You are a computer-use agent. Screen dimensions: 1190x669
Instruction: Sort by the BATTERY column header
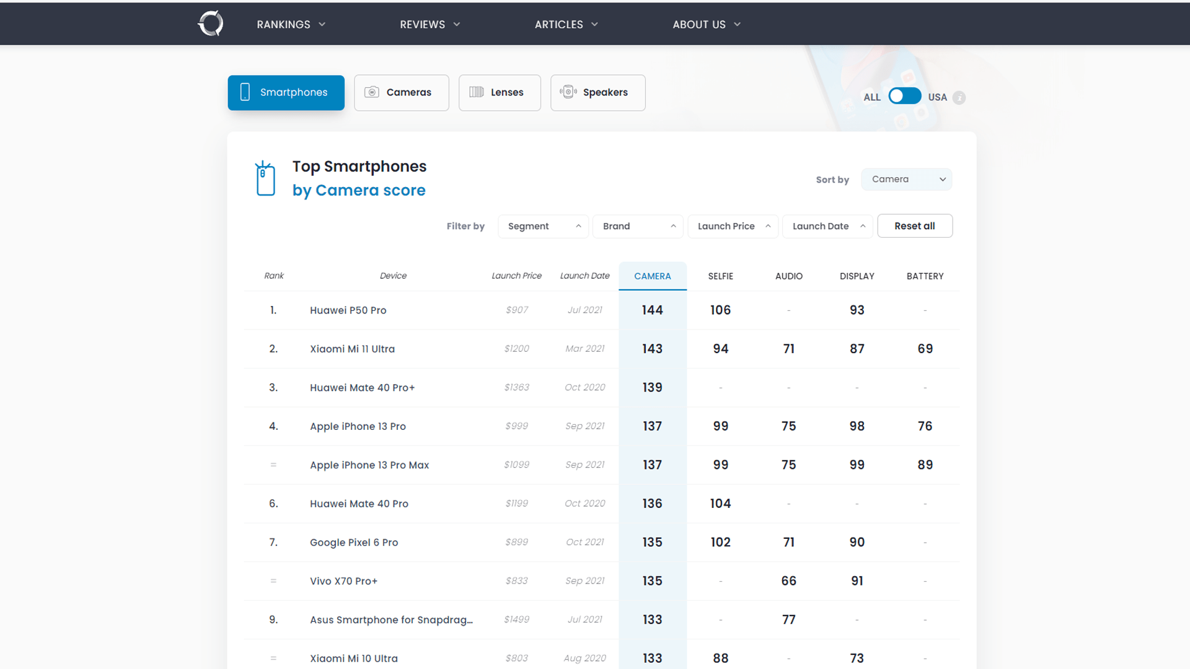pyautogui.click(x=925, y=276)
